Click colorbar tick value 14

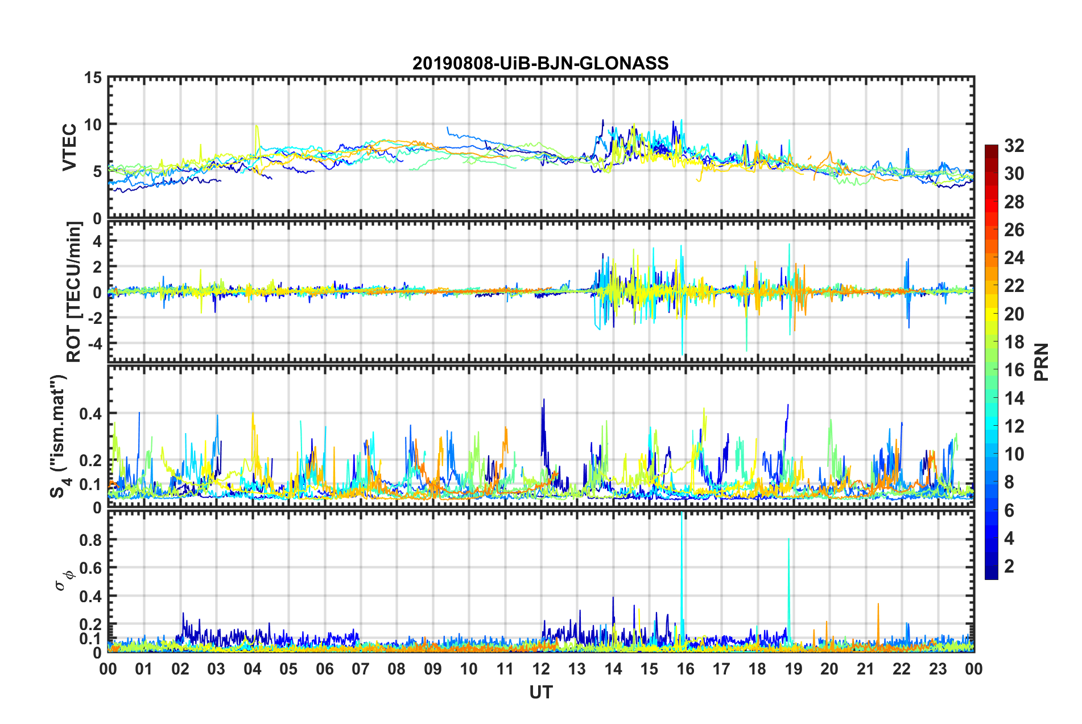click(x=1014, y=398)
